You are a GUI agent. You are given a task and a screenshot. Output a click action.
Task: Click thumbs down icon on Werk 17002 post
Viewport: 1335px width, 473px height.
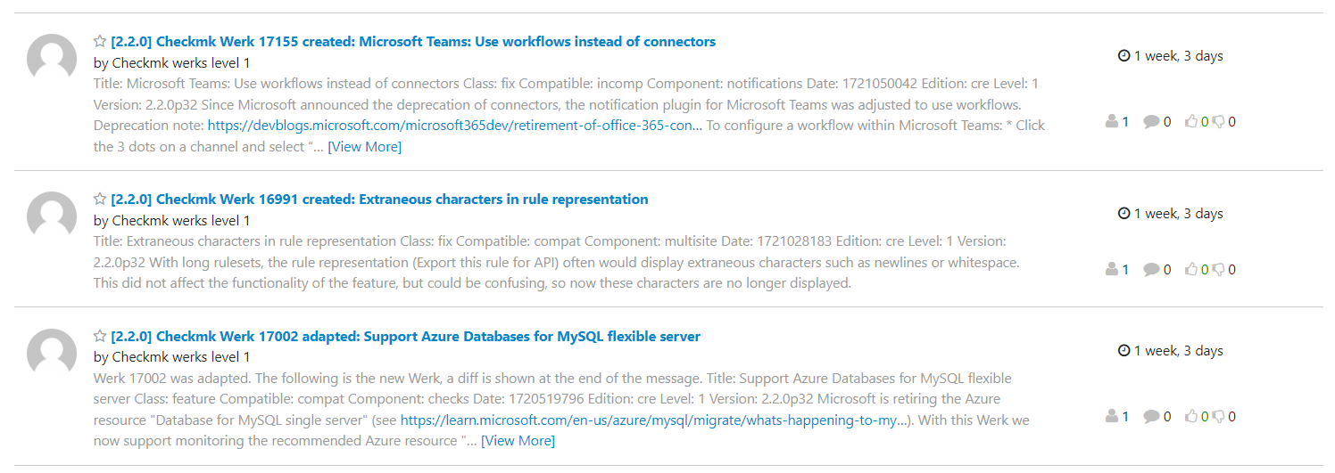pos(1218,416)
